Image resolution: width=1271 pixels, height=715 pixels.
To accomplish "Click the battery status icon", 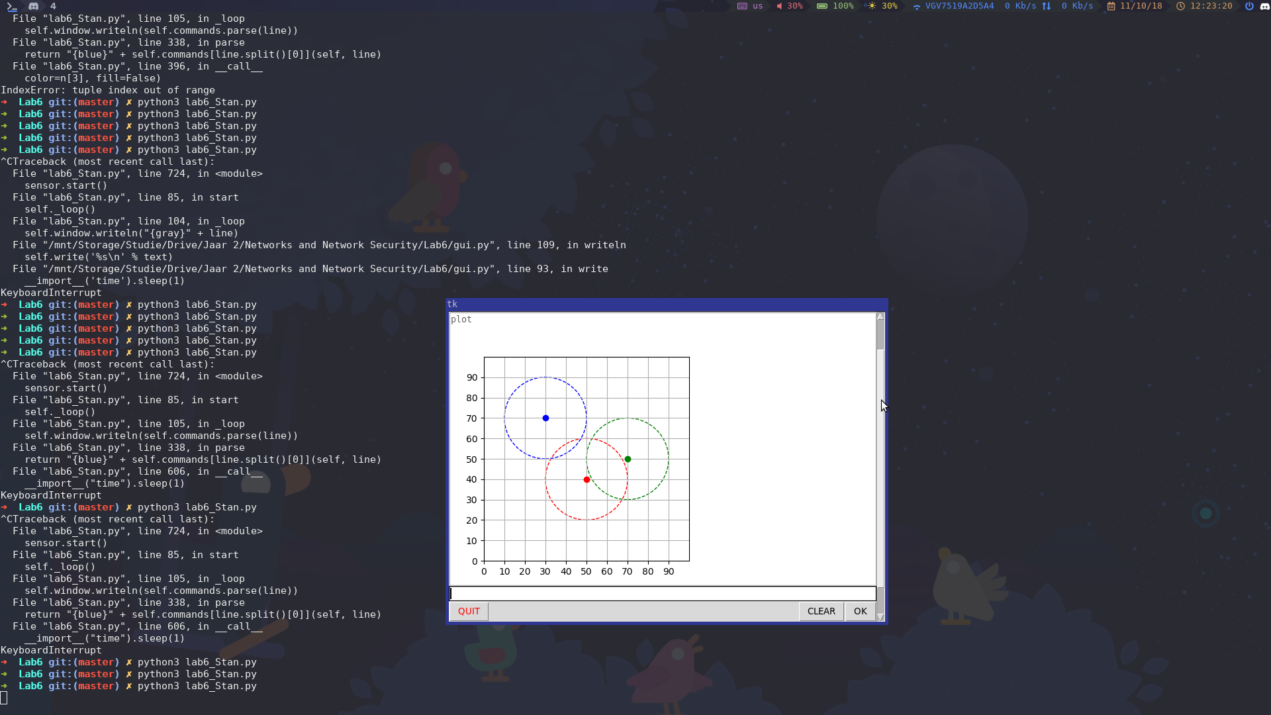I will point(822,6).
